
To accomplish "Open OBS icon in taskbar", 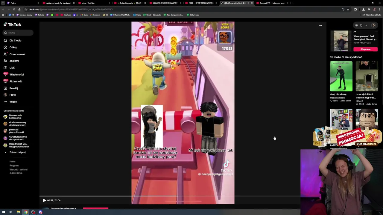I will click(33, 212).
